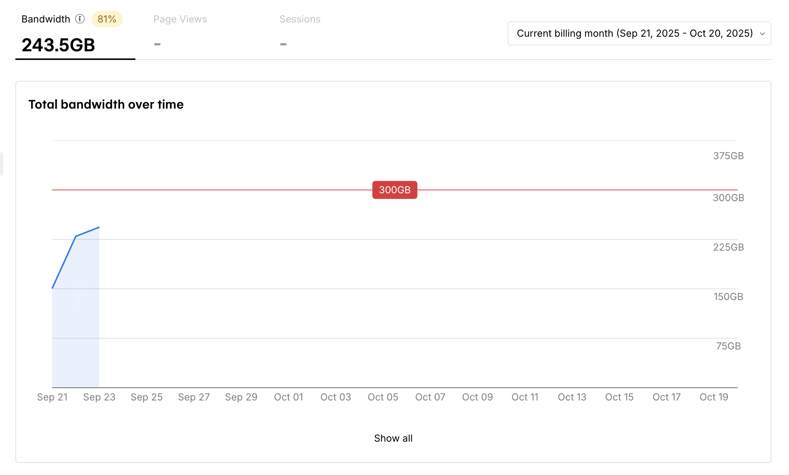
Task: Click the Oct 01 axis label
Action: click(288, 397)
